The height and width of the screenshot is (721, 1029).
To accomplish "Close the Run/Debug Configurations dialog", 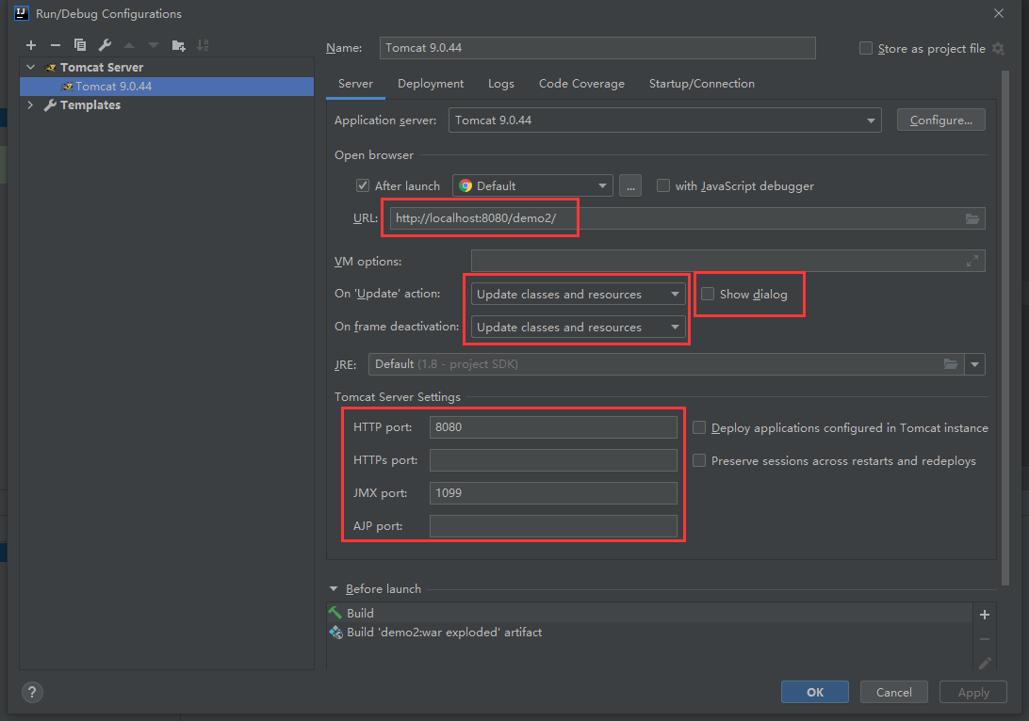I will tap(999, 13).
